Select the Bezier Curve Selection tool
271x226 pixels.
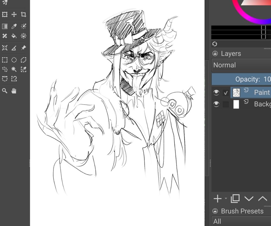tap(5, 79)
